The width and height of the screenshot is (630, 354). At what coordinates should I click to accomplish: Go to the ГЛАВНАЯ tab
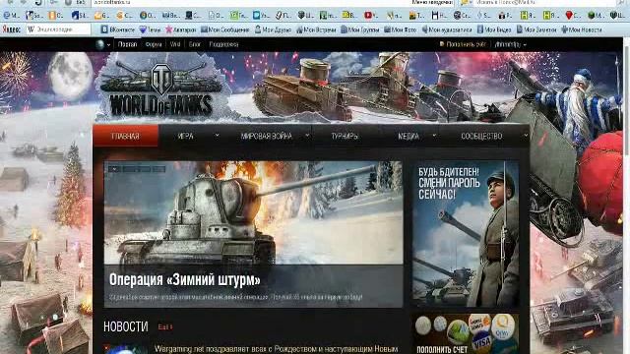[125, 136]
